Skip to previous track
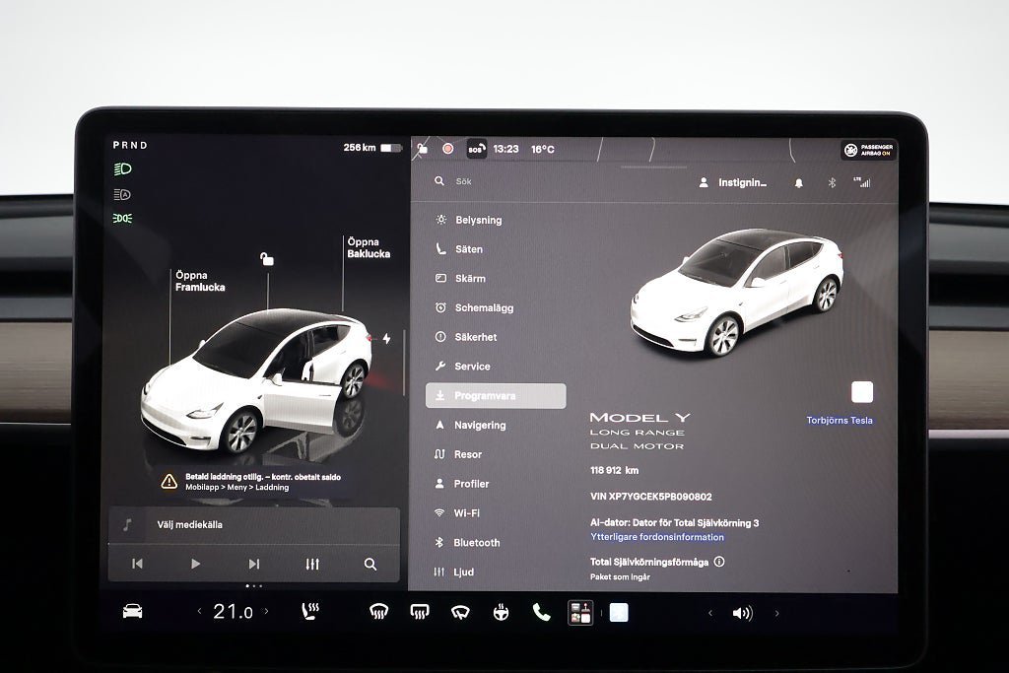1009x673 pixels. [137, 564]
